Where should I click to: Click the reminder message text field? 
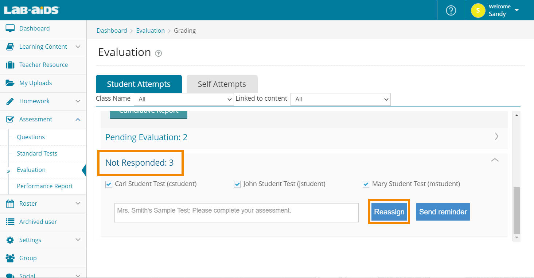(236, 213)
